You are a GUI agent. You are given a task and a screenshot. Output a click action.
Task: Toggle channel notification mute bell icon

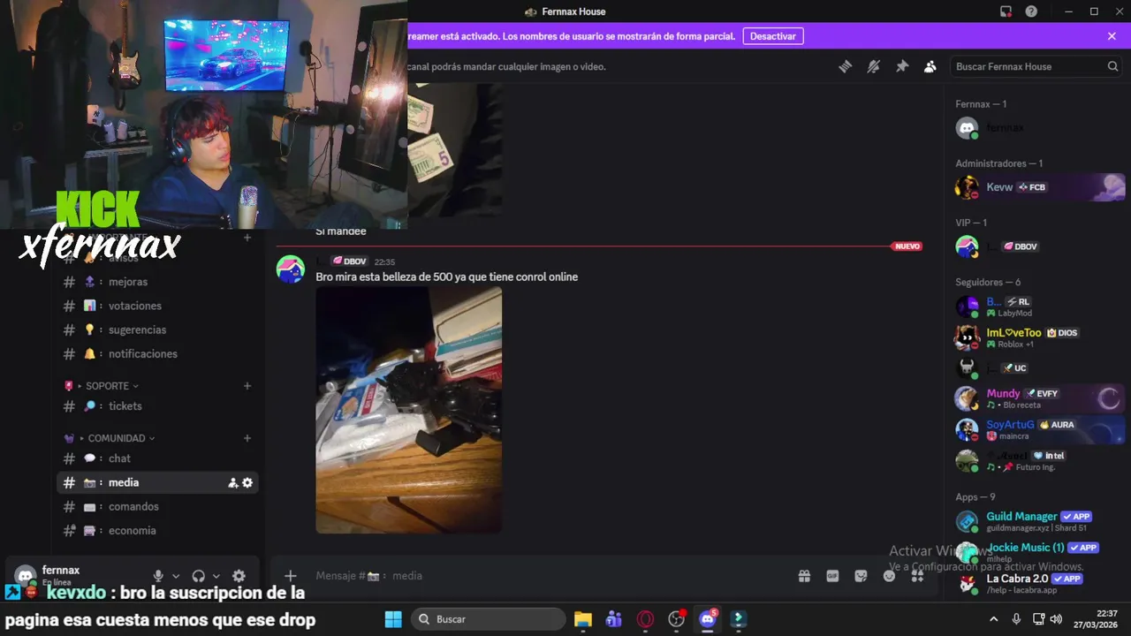click(874, 66)
